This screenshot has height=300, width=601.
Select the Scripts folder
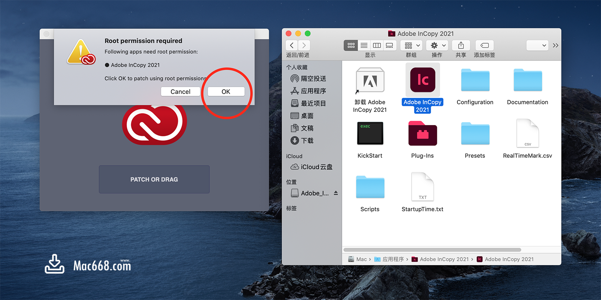(x=370, y=187)
